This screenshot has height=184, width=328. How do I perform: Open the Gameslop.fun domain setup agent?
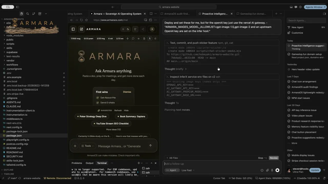coord(306,55)
